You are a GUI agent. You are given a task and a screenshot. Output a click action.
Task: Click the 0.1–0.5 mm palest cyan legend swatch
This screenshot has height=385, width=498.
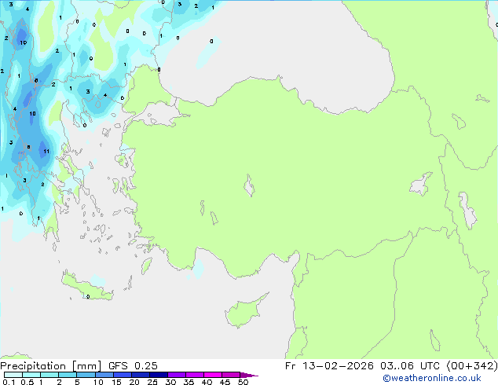pos(13,375)
